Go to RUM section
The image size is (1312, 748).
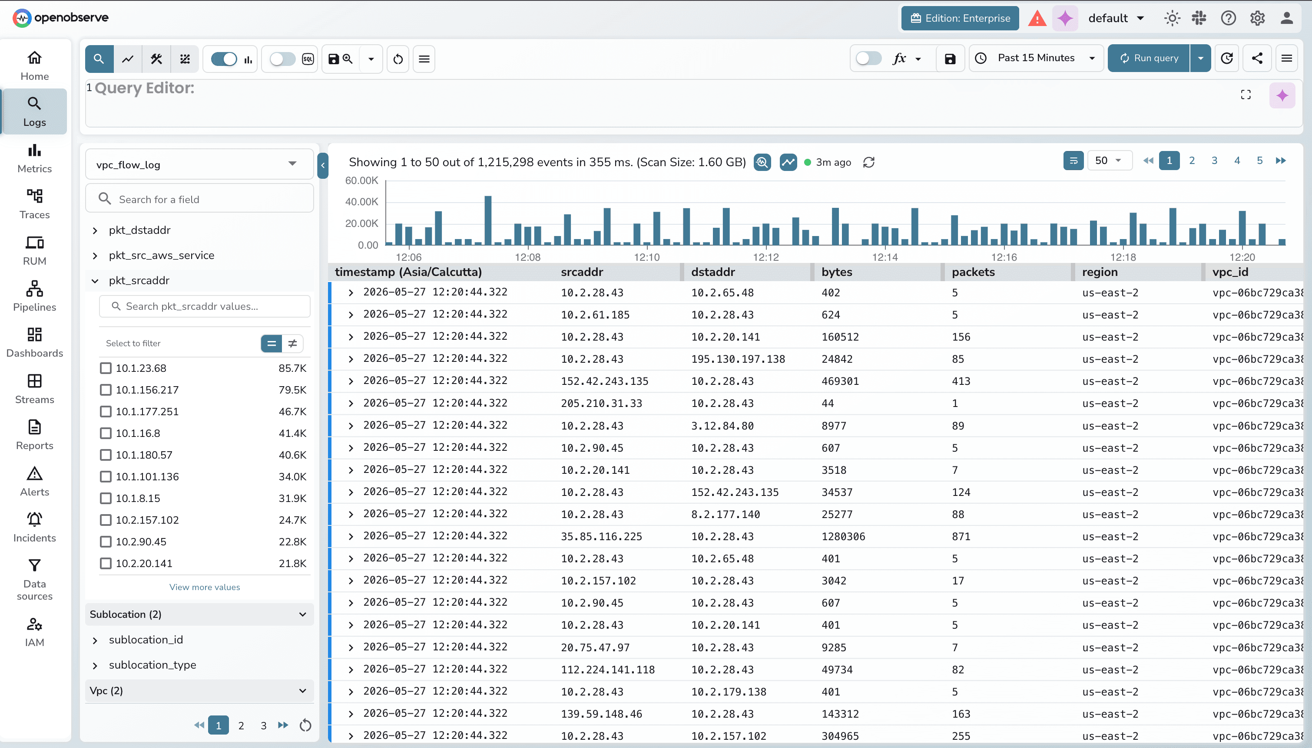[x=34, y=251]
